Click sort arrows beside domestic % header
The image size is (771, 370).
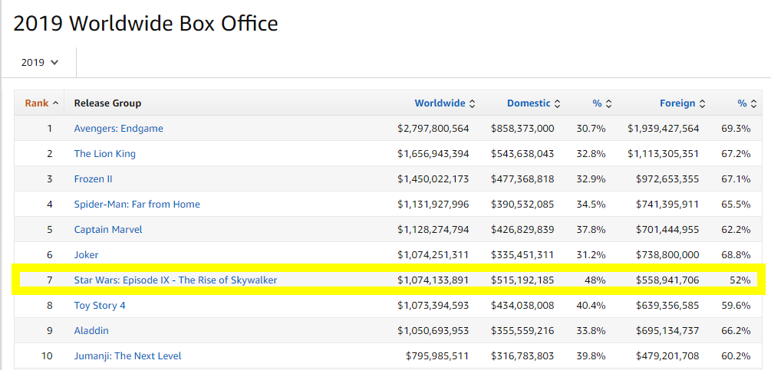pos(608,103)
